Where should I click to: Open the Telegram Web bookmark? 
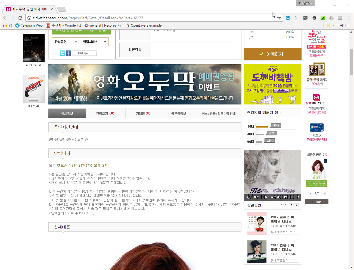pos(29,25)
